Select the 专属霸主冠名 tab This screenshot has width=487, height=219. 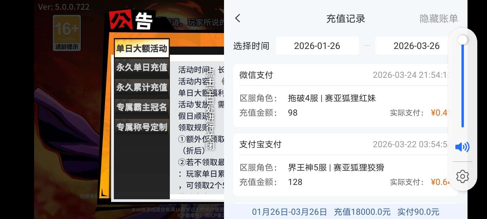[142, 107]
